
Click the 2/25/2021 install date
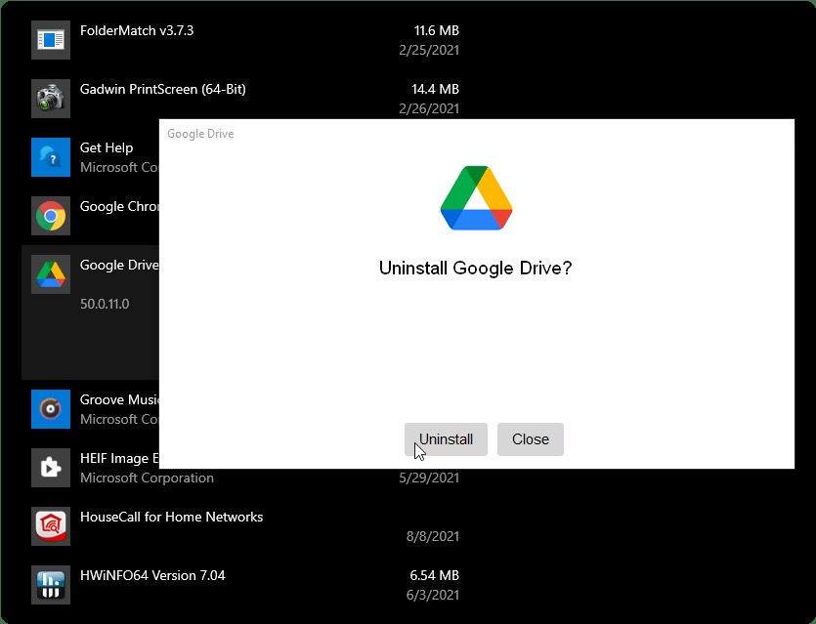click(x=429, y=50)
